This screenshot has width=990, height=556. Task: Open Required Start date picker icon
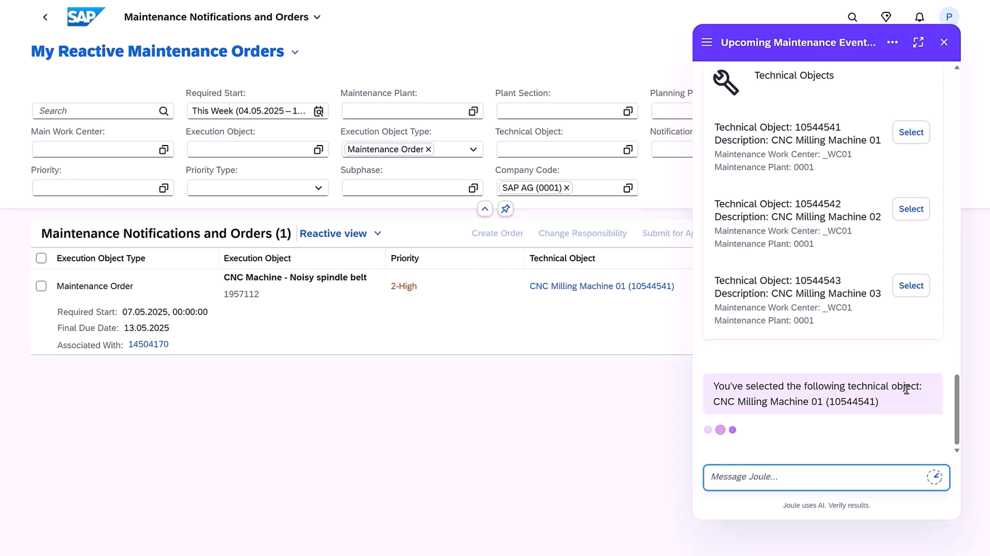(319, 111)
